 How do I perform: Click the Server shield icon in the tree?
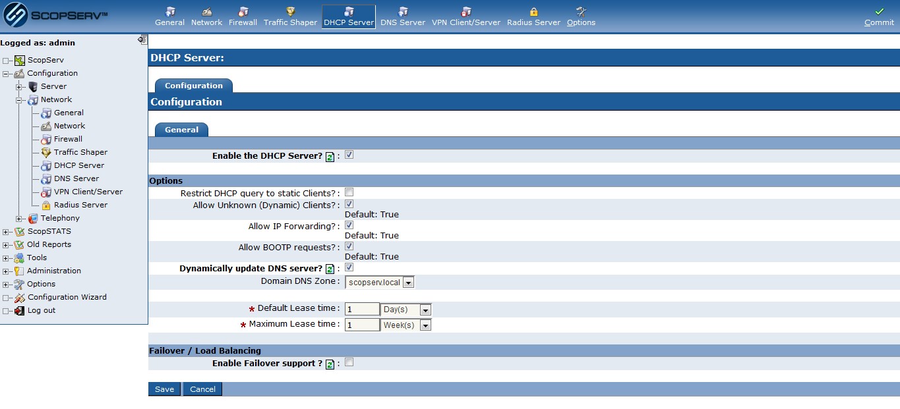click(33, 86)
